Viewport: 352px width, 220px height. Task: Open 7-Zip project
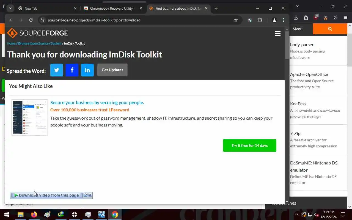[295, 133]
